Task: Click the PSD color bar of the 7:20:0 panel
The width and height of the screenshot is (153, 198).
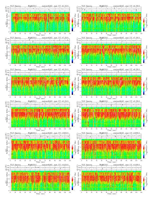Action: tap(72, 56)
